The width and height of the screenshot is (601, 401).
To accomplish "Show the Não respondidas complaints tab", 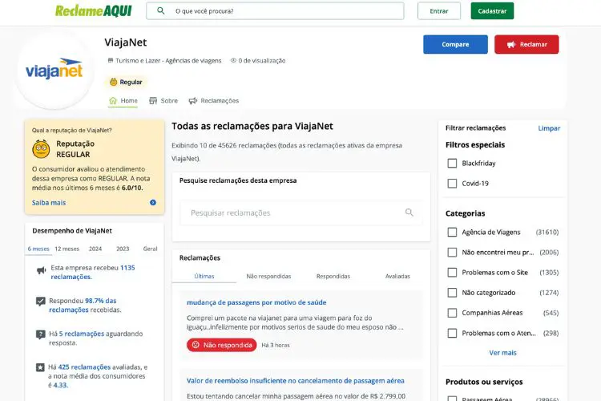I will [x=268, y=276].
